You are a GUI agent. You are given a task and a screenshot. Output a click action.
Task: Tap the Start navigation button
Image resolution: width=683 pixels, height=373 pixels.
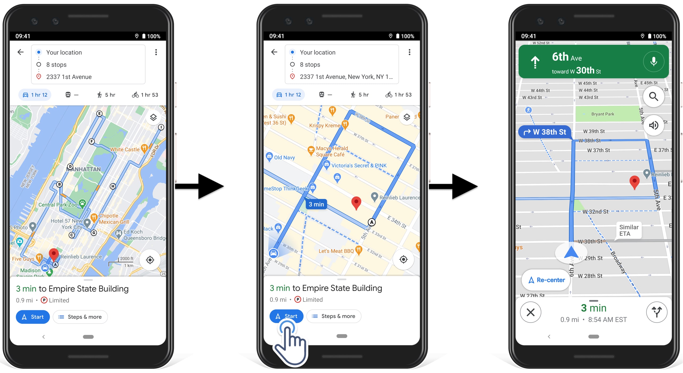point(285,316)
